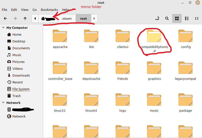Collapse the My Computer sidebar section
The height and width of the screenshot is (138, 202).
point(3,28)
